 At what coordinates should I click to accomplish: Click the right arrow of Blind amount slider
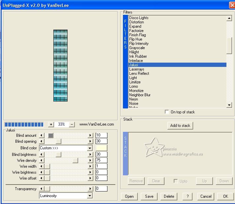pyautogui.click(x=90, y=135)
